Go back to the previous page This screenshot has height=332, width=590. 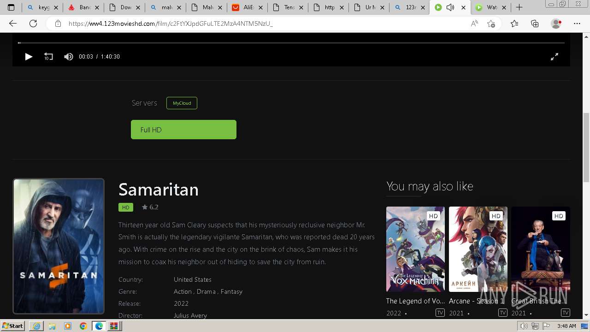[13, 24]
